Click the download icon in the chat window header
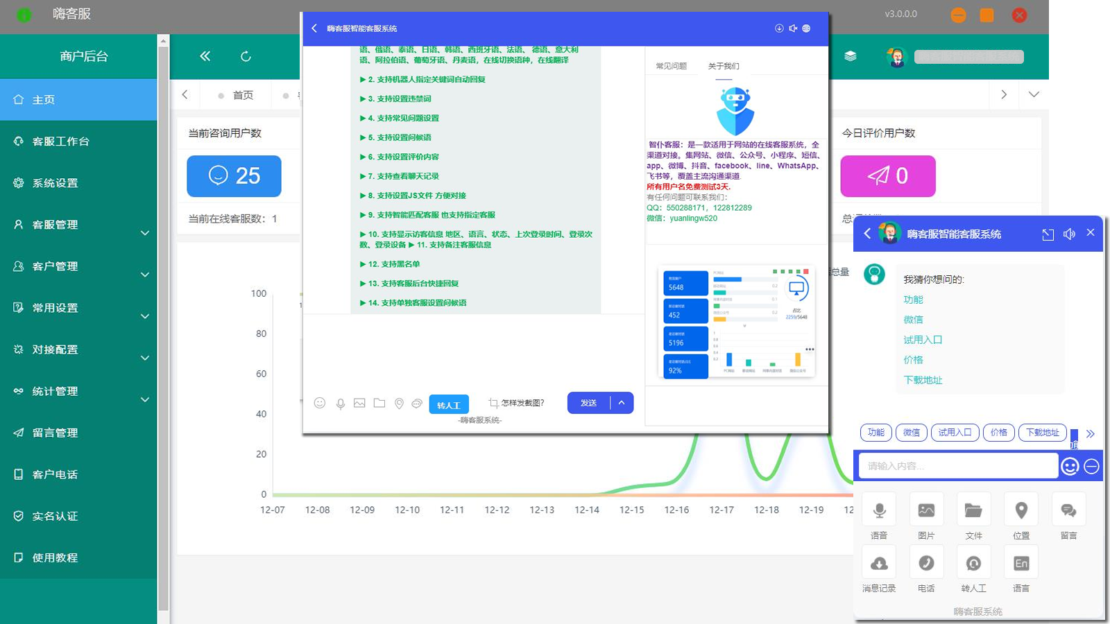Screen dimensions: 1110x624 [x=779, y=28]
